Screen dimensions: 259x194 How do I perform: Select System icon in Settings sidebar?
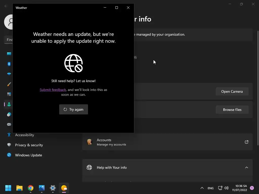click(9, 54)
